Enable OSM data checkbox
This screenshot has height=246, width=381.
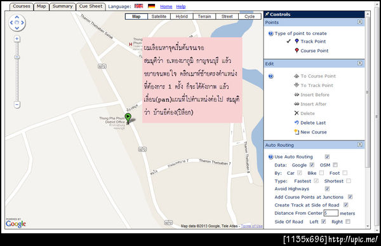click(x=335, y=165)
